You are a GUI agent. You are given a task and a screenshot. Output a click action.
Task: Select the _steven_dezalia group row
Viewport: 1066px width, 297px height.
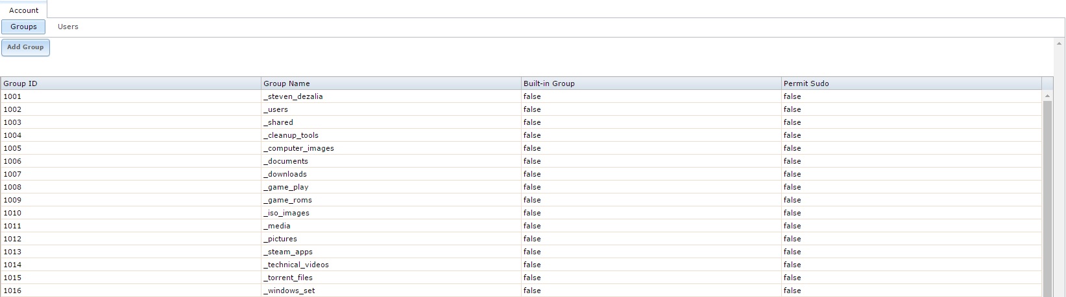[293, 96]
